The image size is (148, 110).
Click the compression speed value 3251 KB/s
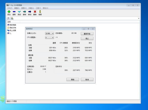[x=52, y=48]
